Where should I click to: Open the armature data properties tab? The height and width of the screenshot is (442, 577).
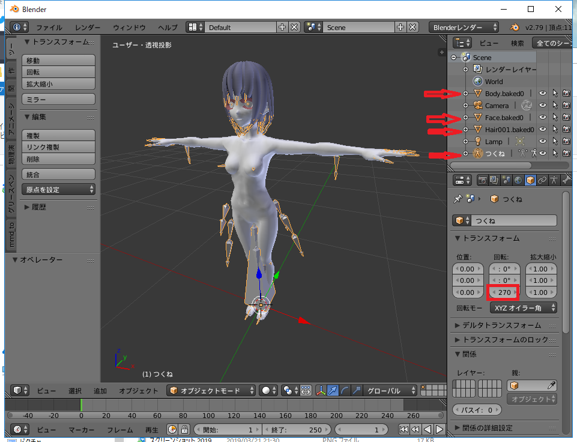(x=554, y=180)
